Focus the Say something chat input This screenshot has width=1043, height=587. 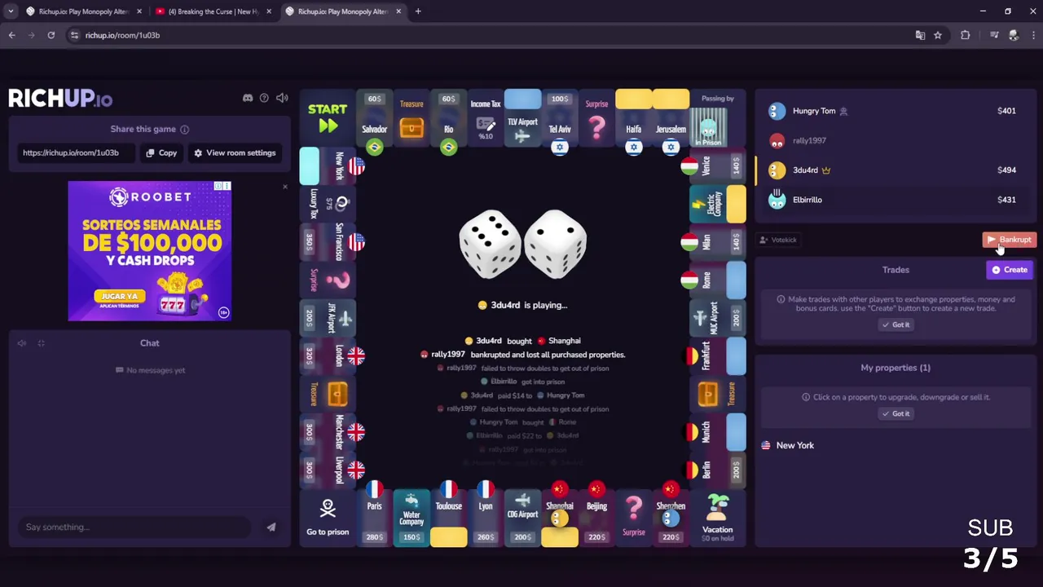point(134,527)
